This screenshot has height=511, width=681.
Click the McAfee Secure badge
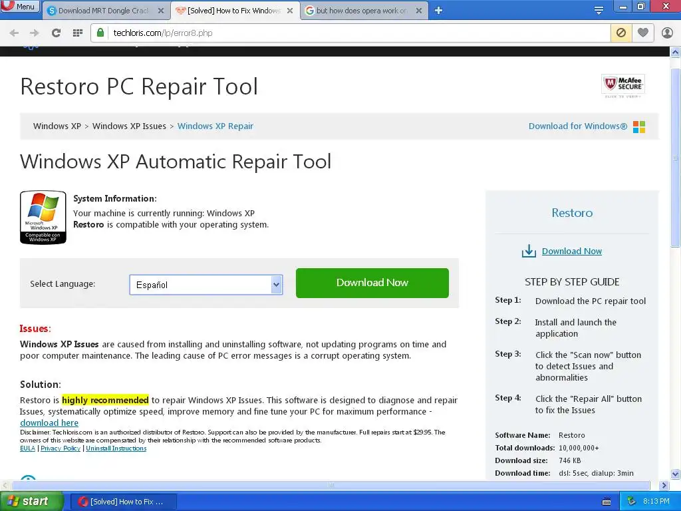pyautogui.click(x=622, y=86)
